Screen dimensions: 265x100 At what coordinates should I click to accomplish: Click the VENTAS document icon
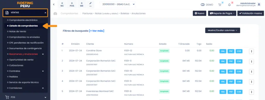[7, 13]
